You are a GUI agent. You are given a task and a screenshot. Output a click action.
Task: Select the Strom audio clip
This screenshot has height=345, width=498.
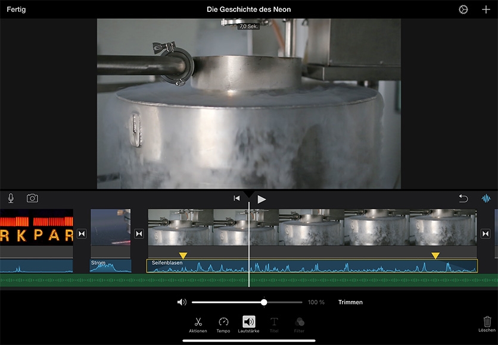coord(111,266)
